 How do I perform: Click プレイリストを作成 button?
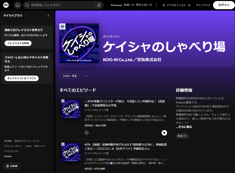[18, 43]
